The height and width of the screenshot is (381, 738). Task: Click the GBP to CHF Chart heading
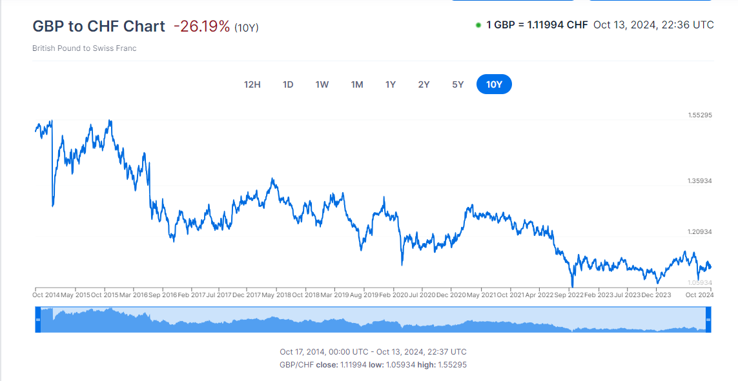coord(99,26)
